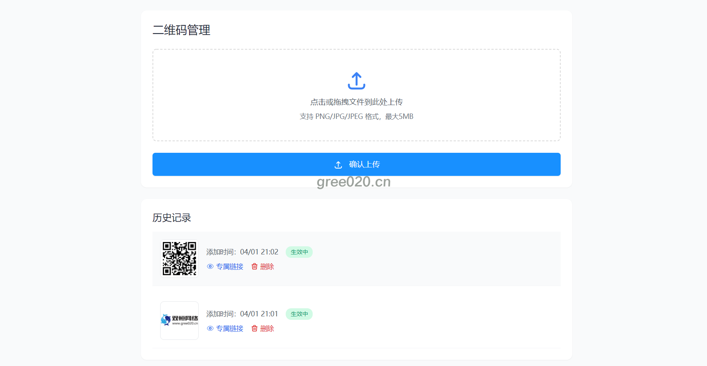Click the trash icon for the 21:02 record
The height and width of the screenshot is (366, 707).
tap(255, 266)
